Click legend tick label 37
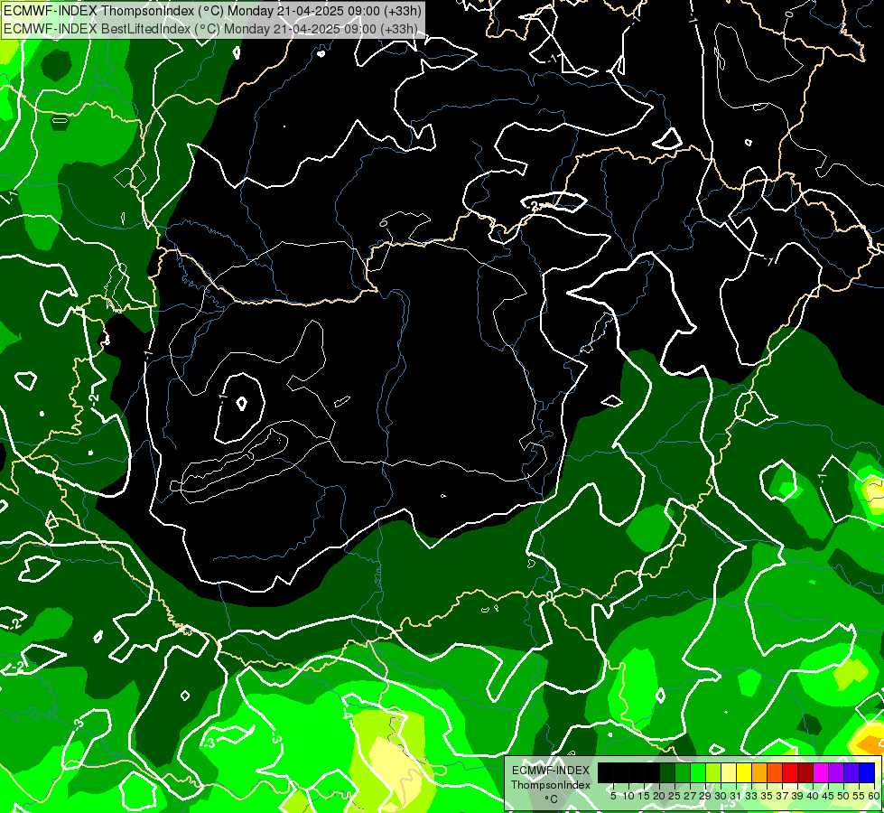Image resolution: width=884 pixels, height=813 pixels. pos(783,796)
